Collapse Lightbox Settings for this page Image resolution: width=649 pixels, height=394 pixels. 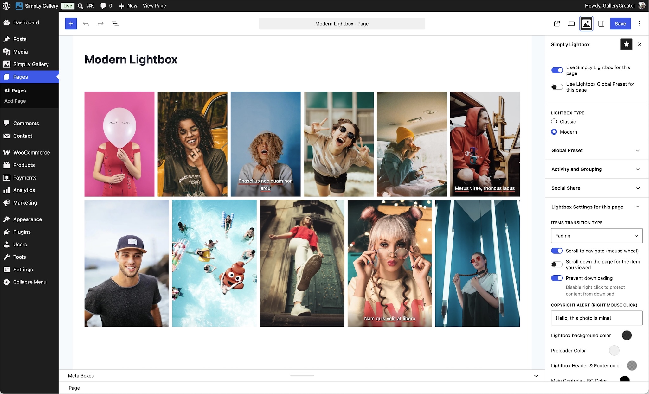click(597, 207)
